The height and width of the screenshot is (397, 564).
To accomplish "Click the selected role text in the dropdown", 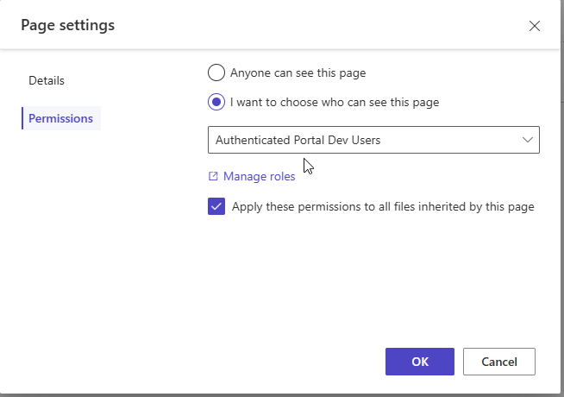I will tap(298, 140).
